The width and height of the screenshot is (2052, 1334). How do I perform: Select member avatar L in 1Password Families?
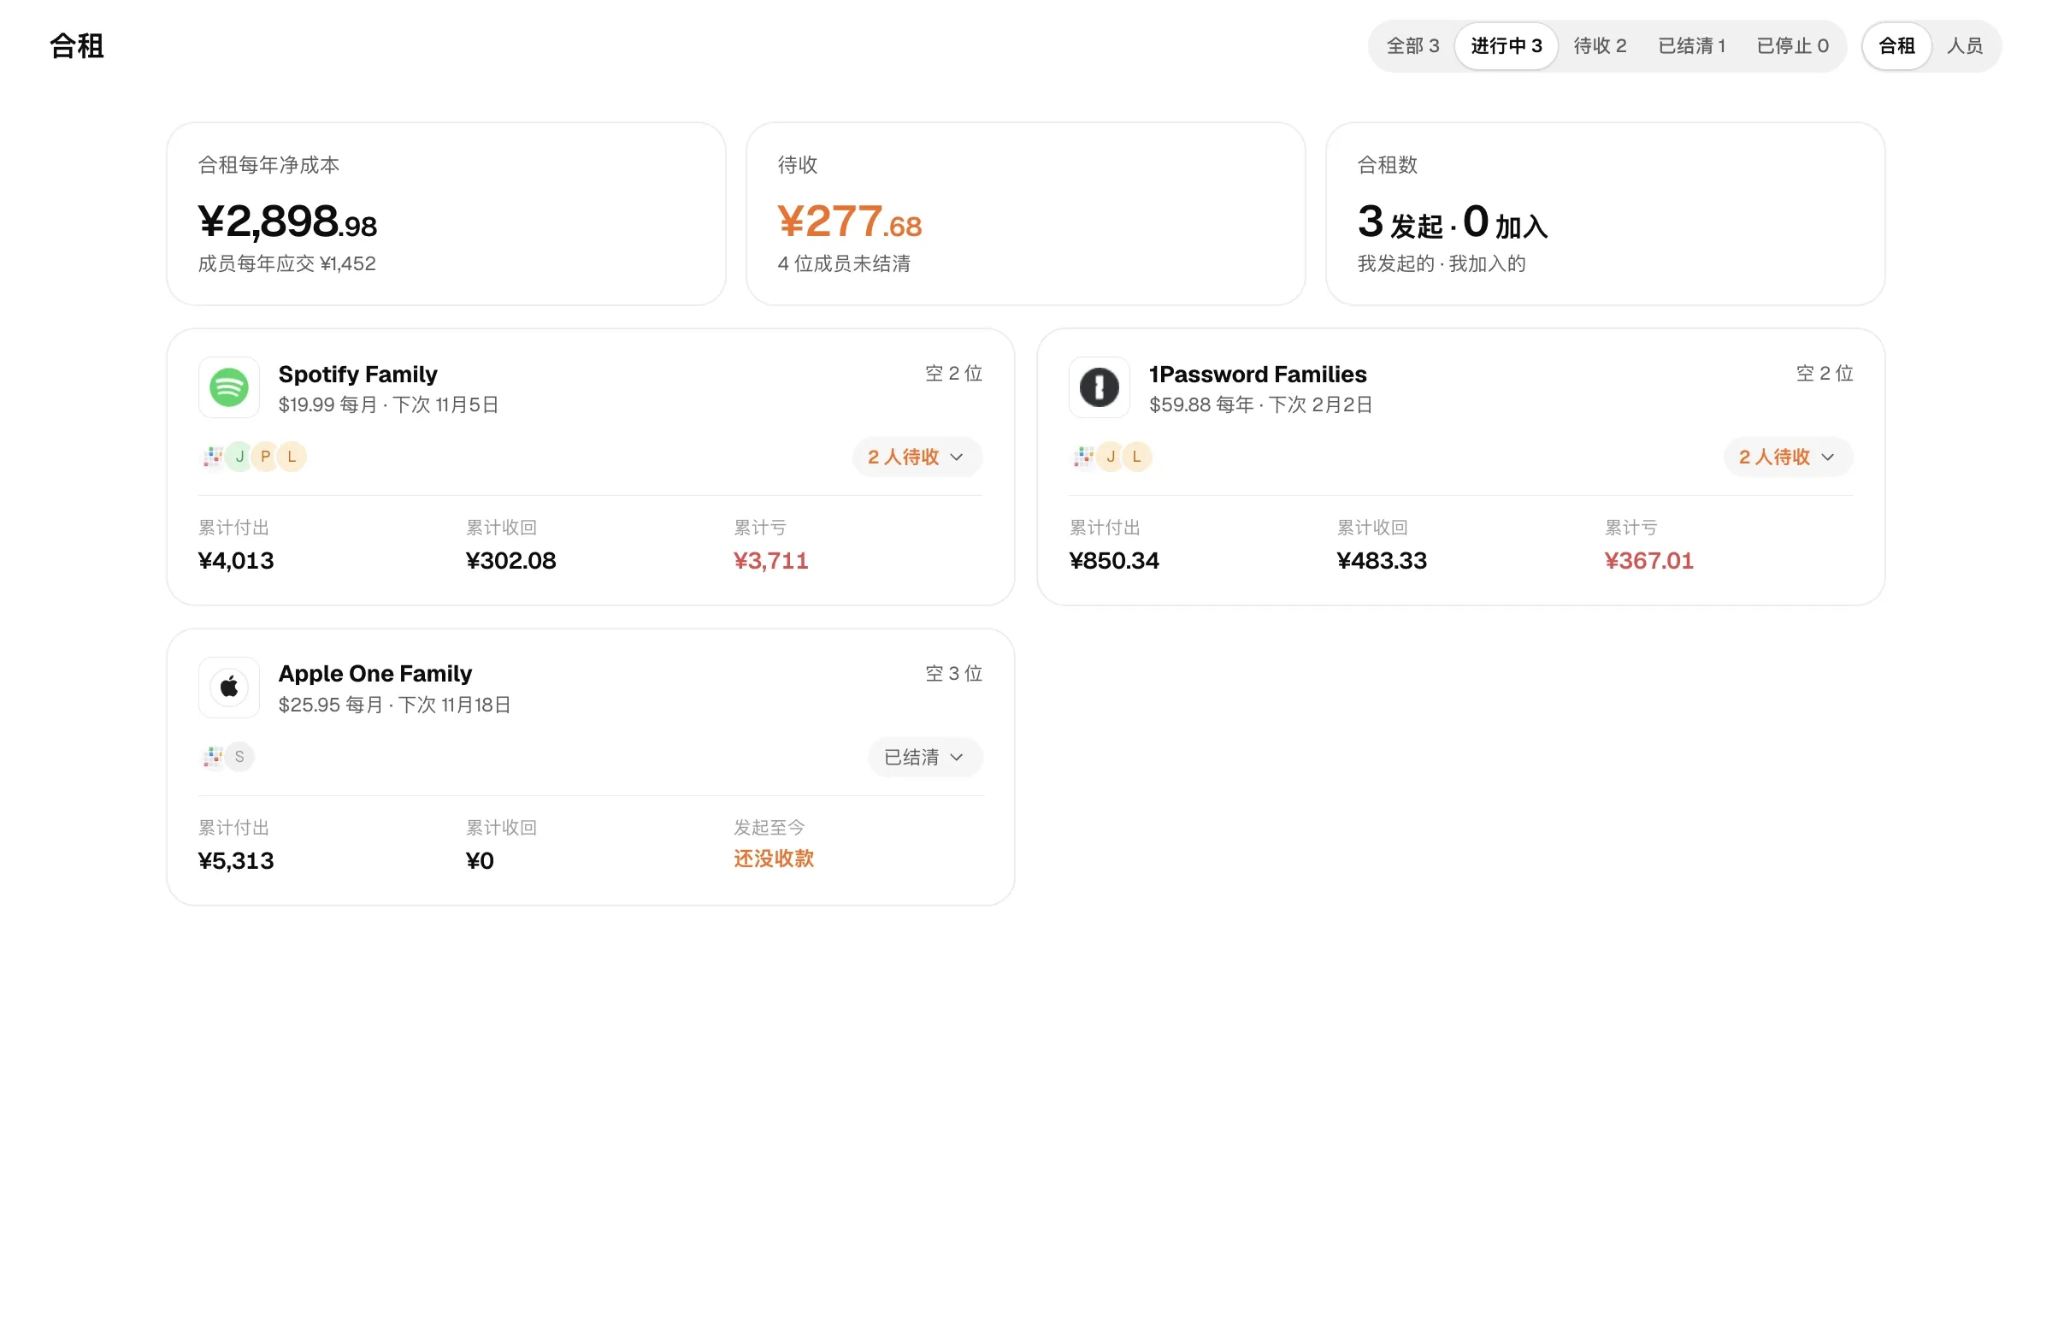(1136, 456)
